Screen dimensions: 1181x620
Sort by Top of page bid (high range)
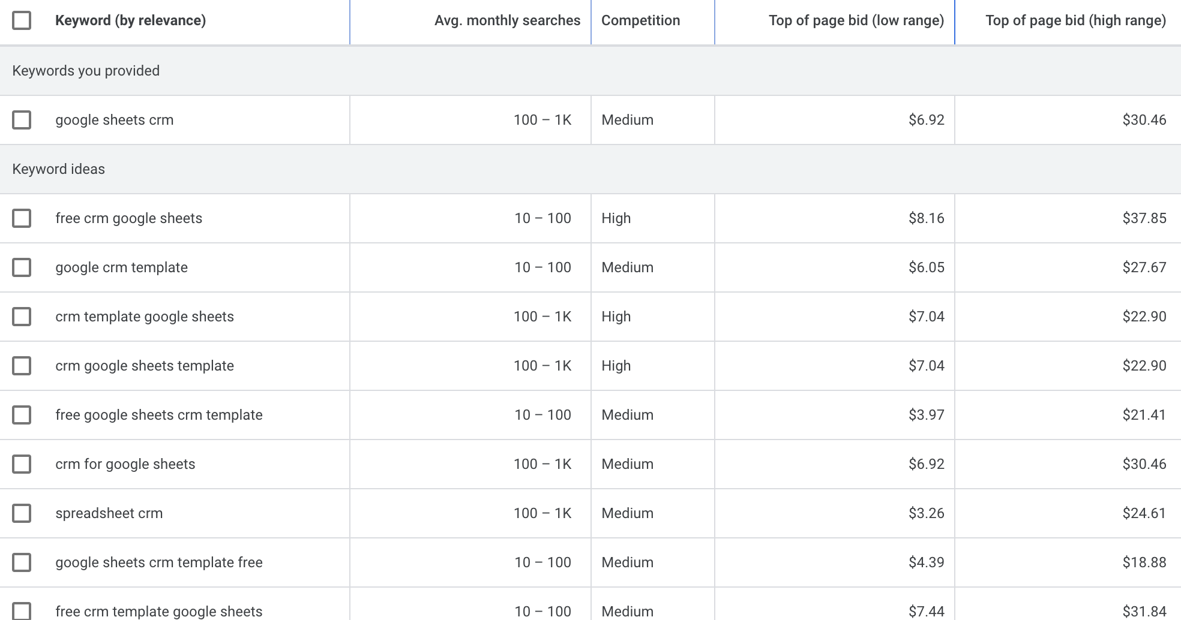[x=1075, y=20]
